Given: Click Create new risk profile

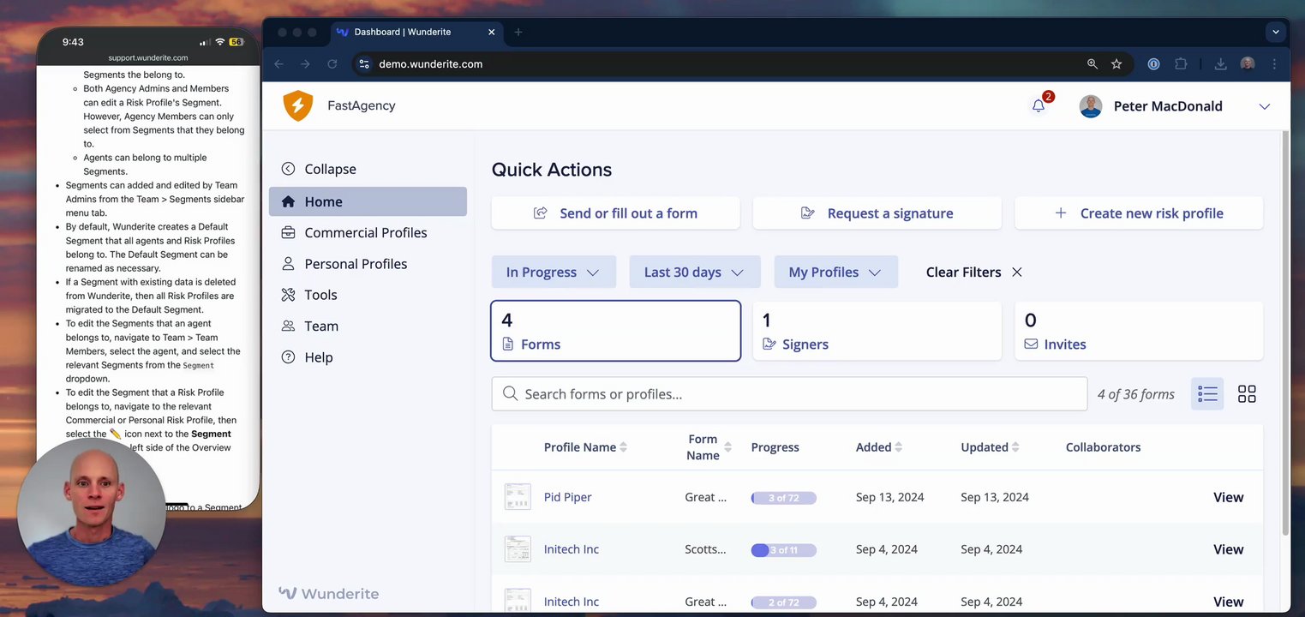Looking at the screenshot, I should tap(1139, 213).
